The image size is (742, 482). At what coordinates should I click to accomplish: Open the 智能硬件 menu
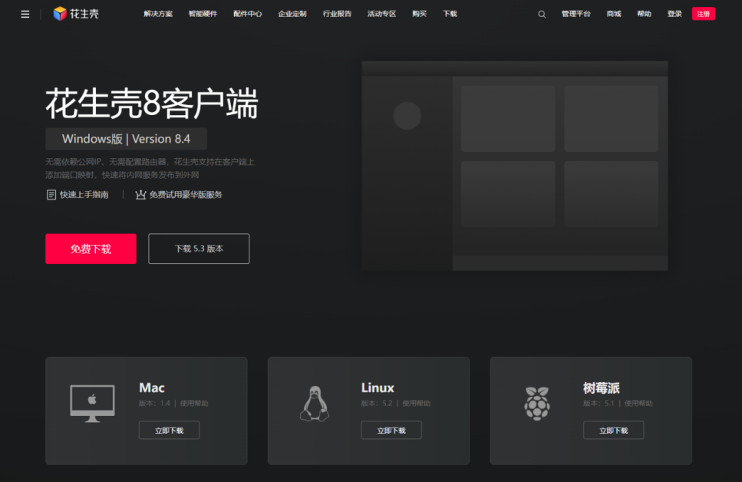[203, 14]
